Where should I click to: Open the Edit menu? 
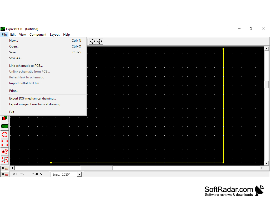[x=13, y=35]
